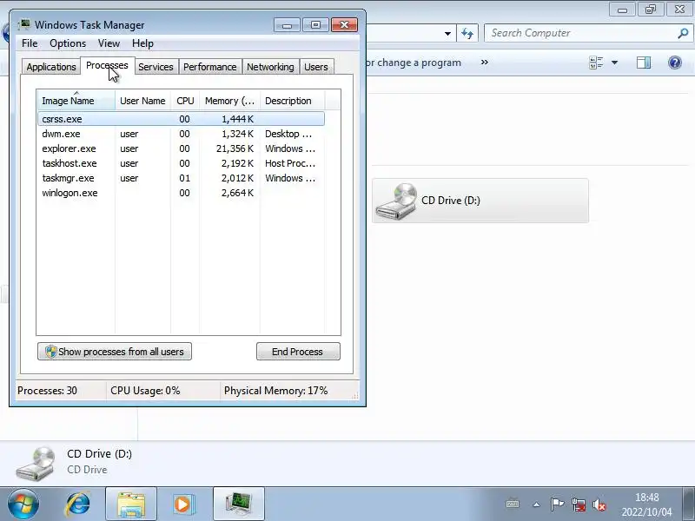
Task: Open Windows Explorer taskbar button
Action: pyautogui.click(x=131, y=504)
